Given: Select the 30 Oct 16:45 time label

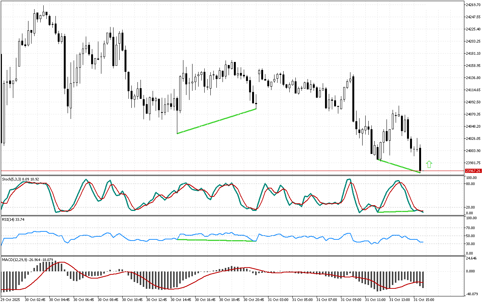Looking at the screenshot, I should coord(205,299).
